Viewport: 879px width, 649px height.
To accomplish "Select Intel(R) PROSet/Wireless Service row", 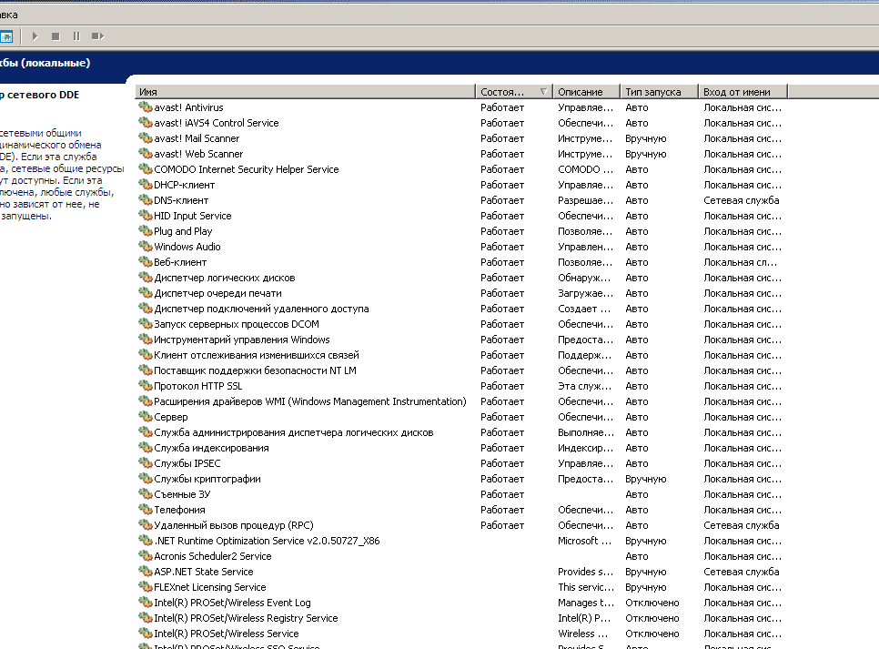I will tap(227, 634).
